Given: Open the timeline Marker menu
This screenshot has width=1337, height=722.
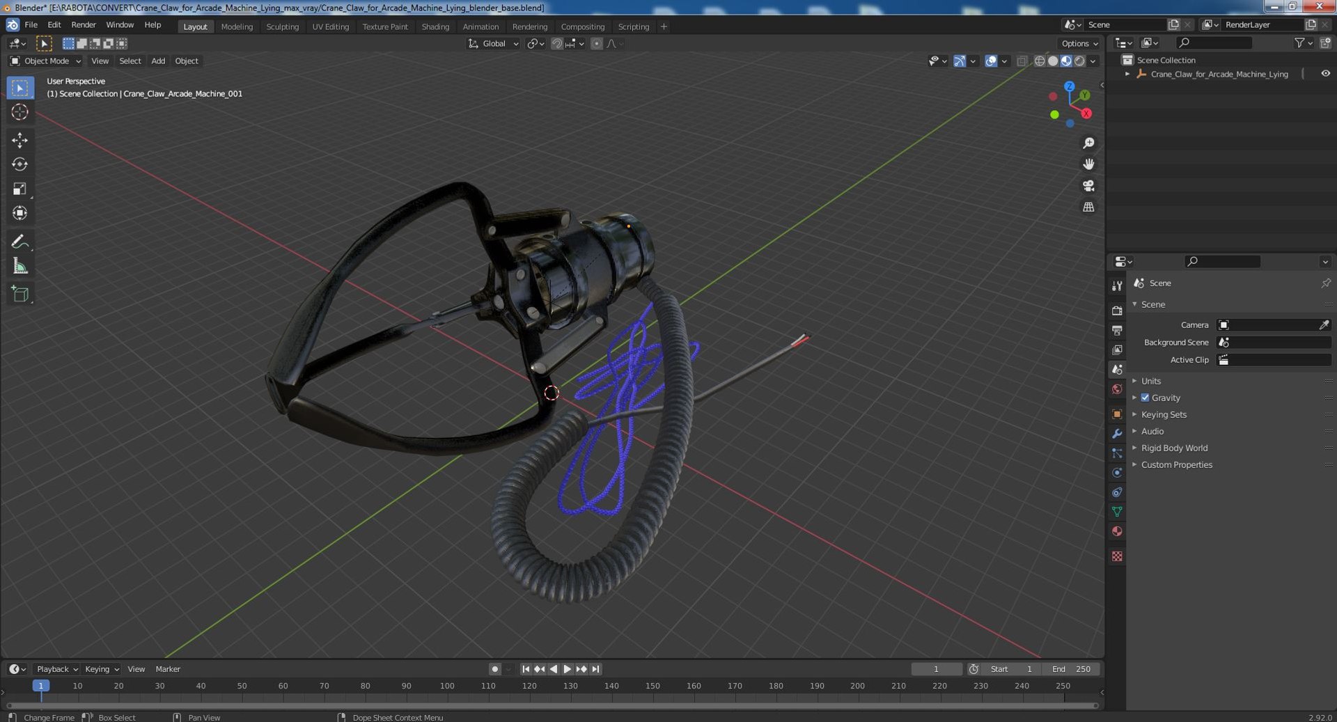Looking at the screenshot, I should (x=168, y=669).
